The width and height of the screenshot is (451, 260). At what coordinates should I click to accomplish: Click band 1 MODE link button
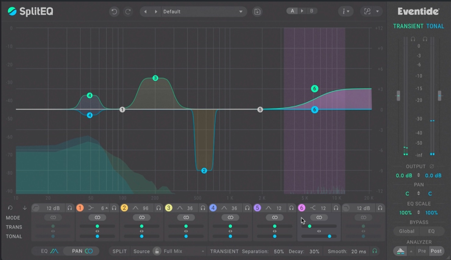coord(98,218)
